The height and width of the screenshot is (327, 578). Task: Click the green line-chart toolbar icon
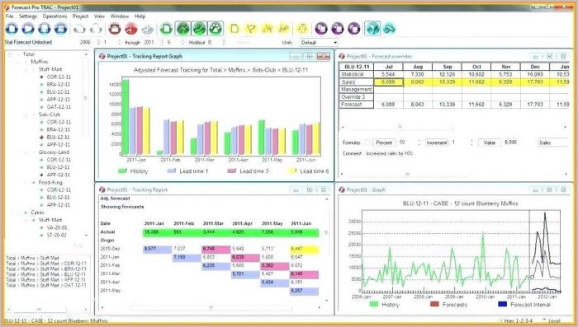(x=199, y=28)
